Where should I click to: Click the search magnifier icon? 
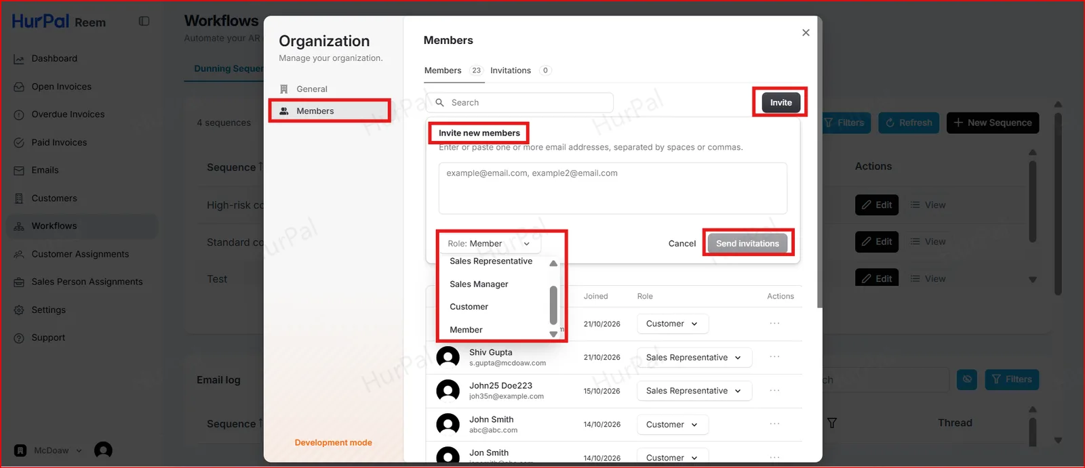(439, 102)
